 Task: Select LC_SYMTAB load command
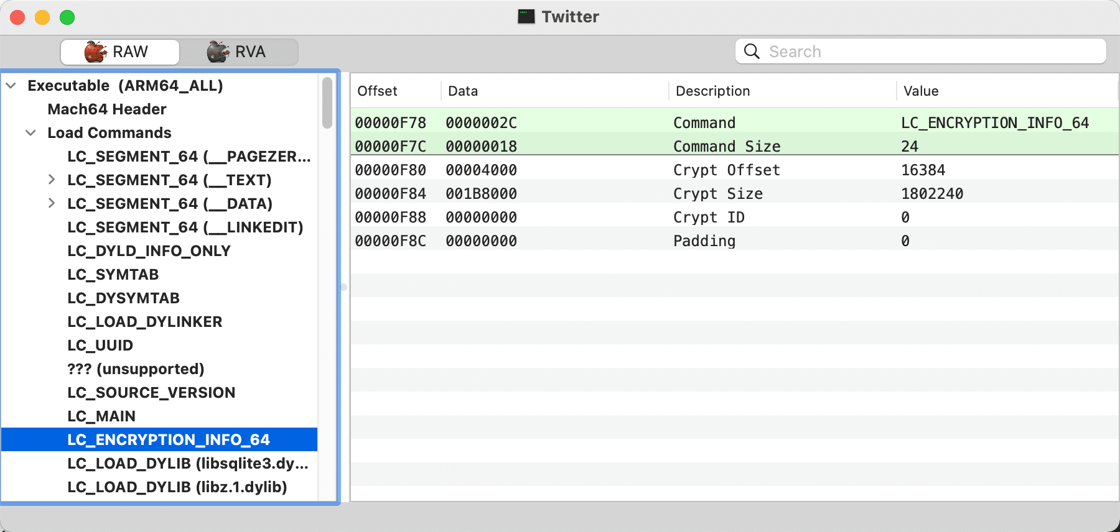tap(113, 275)
